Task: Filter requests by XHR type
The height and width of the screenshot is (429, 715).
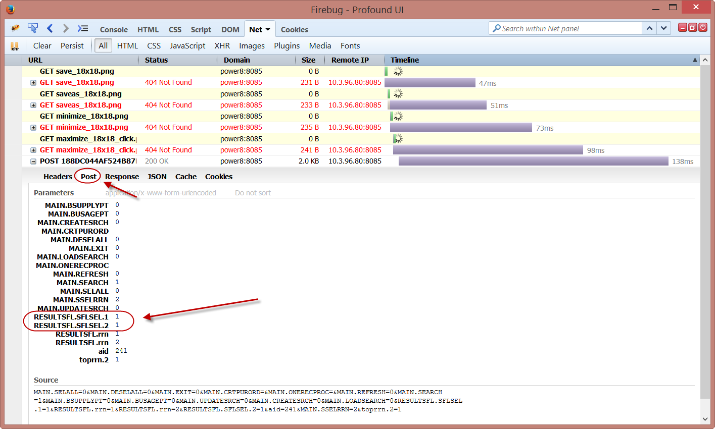Action: tap(222, 45)
